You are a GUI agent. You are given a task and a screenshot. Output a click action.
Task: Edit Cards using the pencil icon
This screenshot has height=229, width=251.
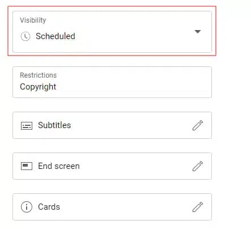pyautogui.click(x=198, y=207)
